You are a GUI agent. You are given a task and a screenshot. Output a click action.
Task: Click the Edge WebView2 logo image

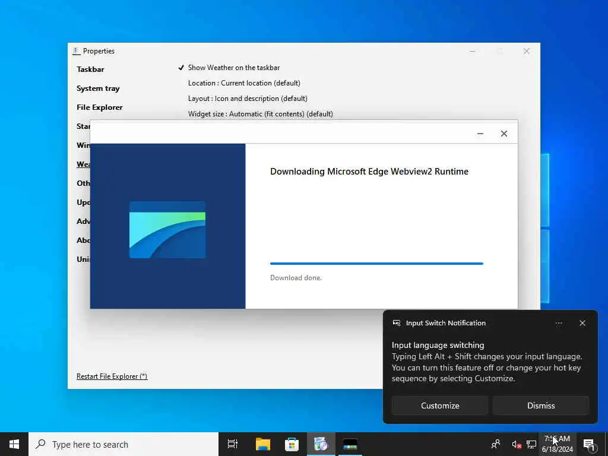click(x=167, y=230)
